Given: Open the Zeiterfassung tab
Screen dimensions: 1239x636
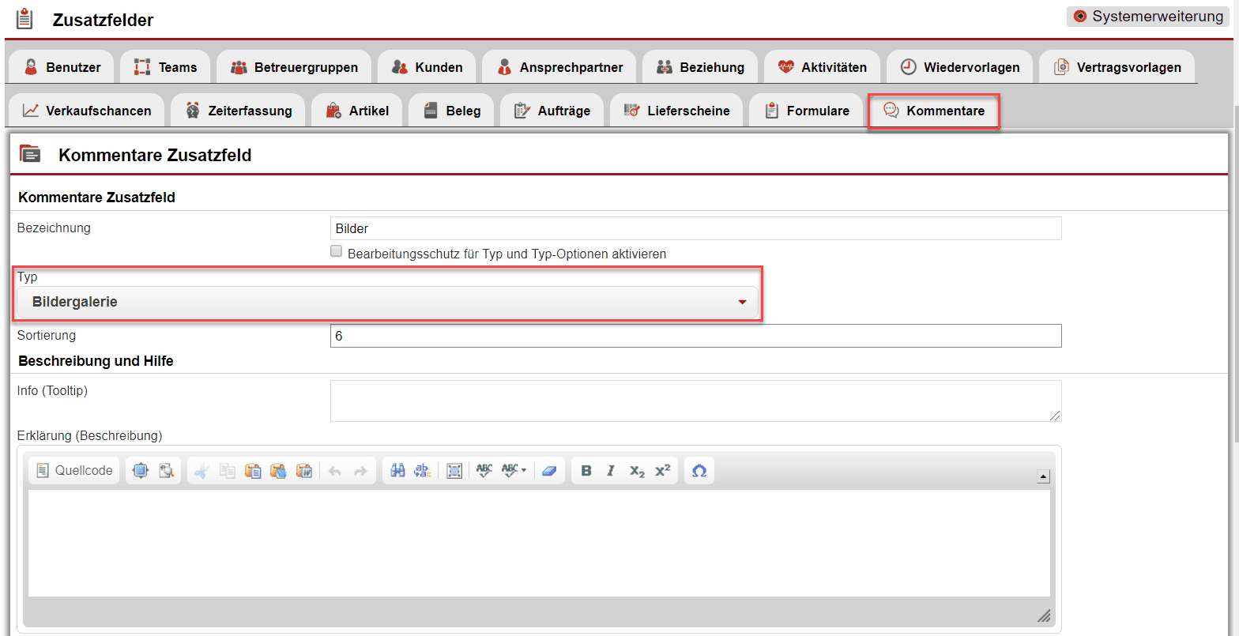Looking at the screenshot, I should (x=238, y=111).
